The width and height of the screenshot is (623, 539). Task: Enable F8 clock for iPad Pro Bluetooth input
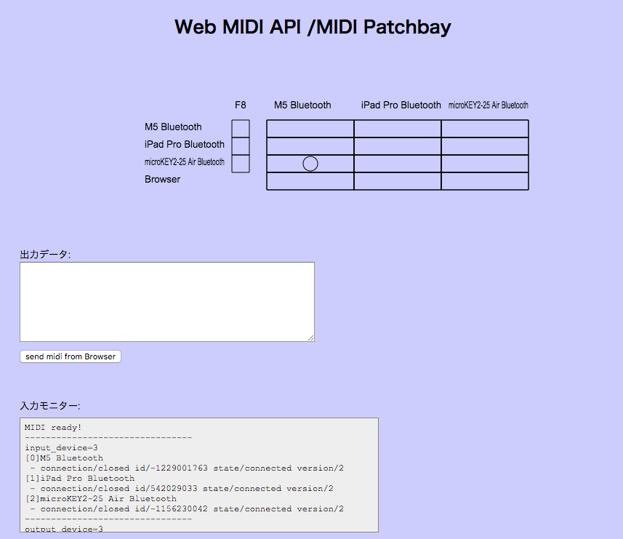pos(241,145)
